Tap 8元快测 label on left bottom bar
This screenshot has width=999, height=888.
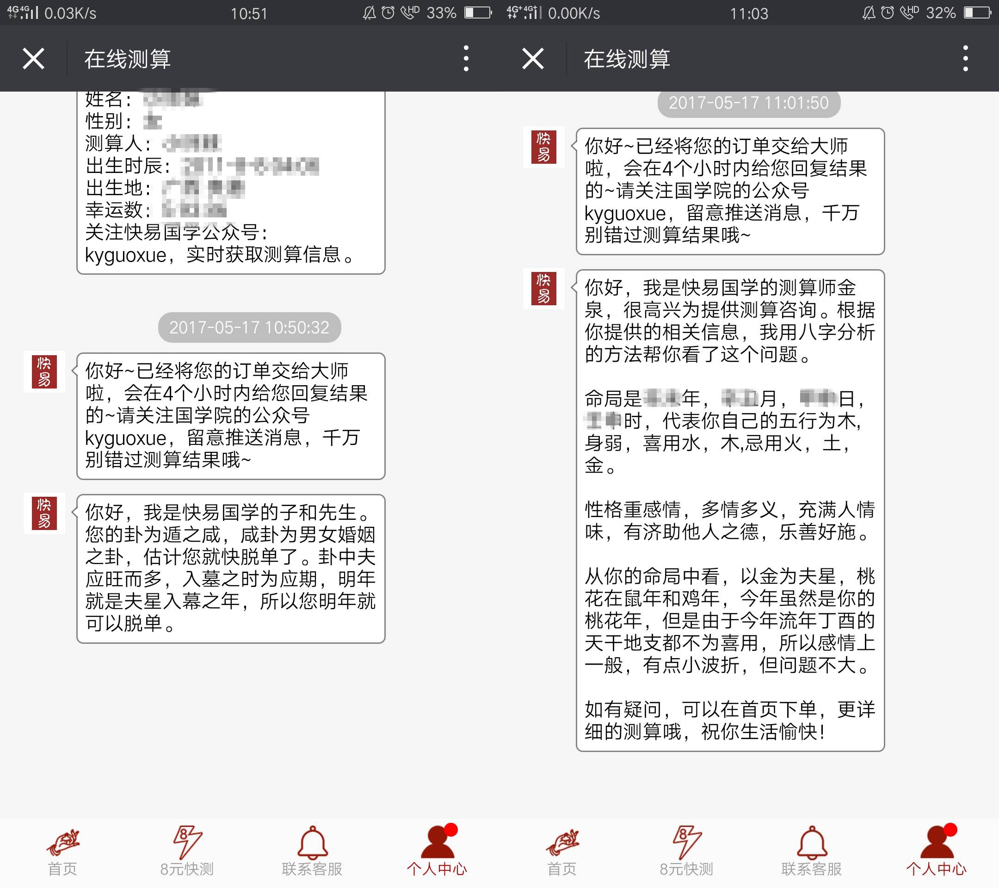187,869
